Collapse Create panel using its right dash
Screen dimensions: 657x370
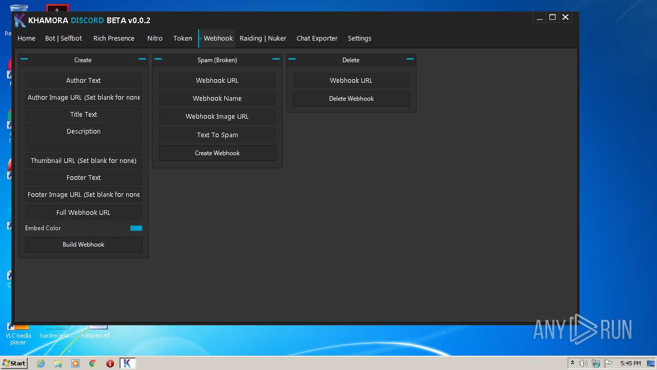coord(142,59)
